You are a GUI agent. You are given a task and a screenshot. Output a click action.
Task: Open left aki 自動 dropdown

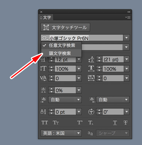tap(65, 100)
